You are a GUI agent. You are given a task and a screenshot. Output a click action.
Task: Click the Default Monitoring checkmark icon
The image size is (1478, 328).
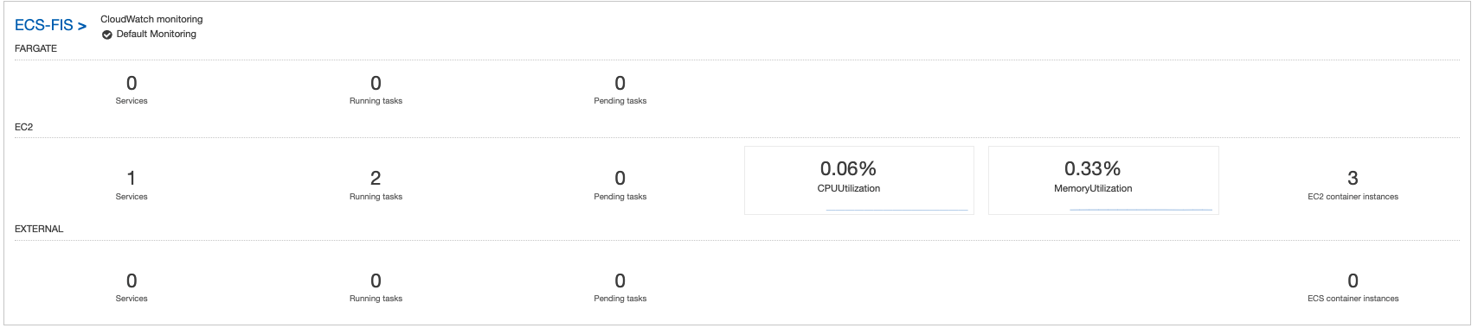[x=107, y=35]
